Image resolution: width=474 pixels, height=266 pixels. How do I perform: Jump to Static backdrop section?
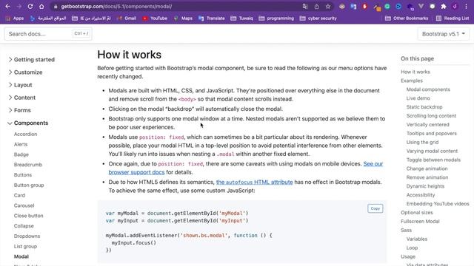(x=424, y=107)
